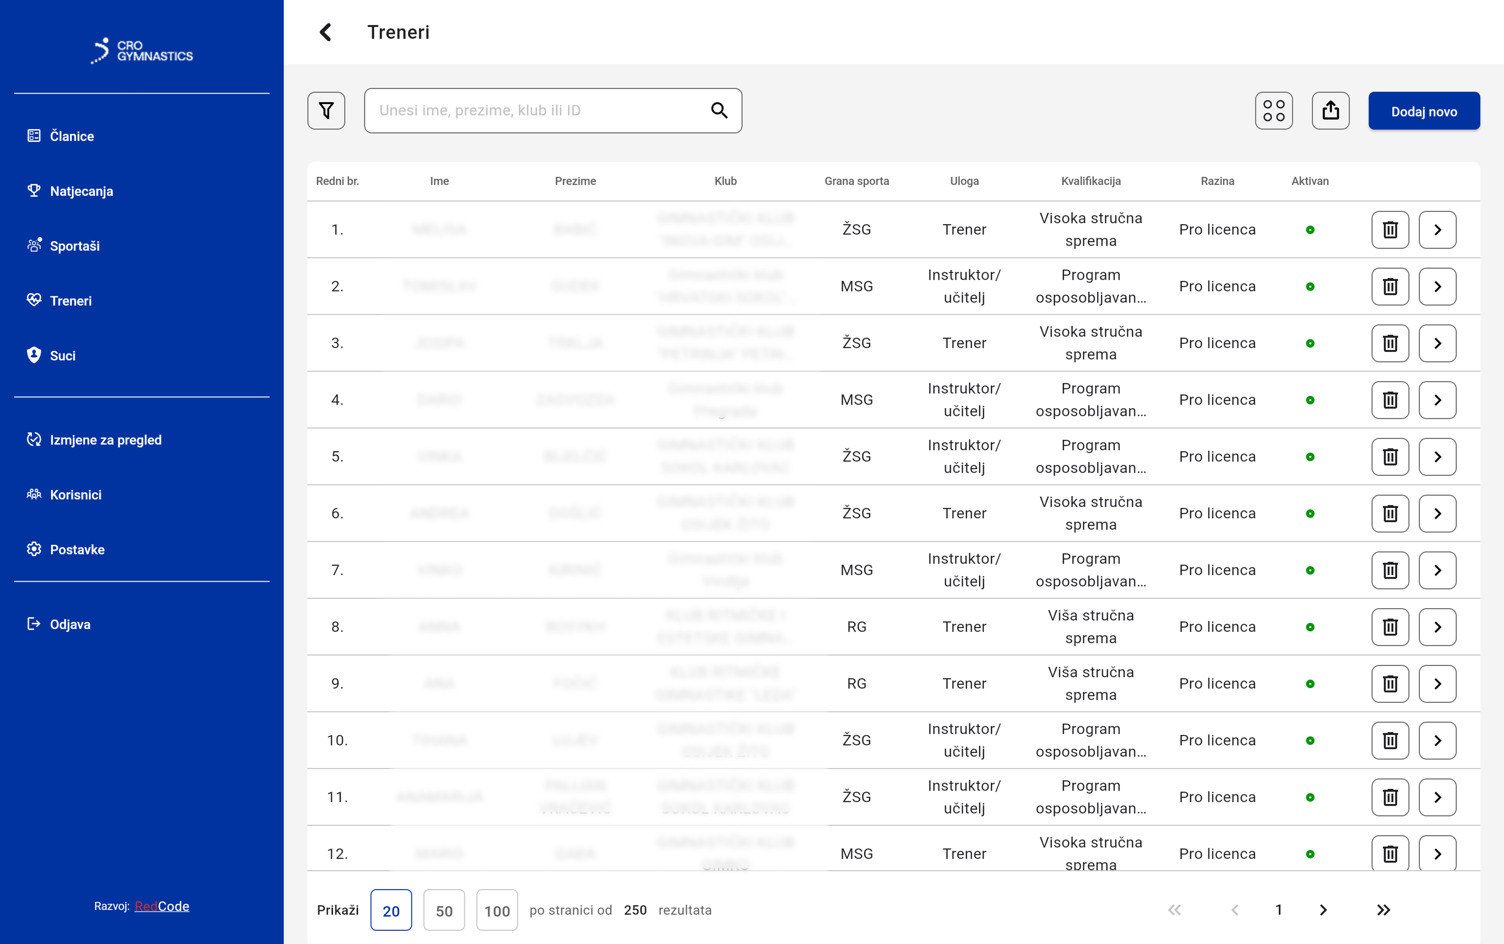Open details arrow for row 7
The width and height of the screenshot is (1504, 944).
(1437, 570)
